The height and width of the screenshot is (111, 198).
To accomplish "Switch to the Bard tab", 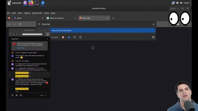I will pyautogui.click(x=28, y=18).
